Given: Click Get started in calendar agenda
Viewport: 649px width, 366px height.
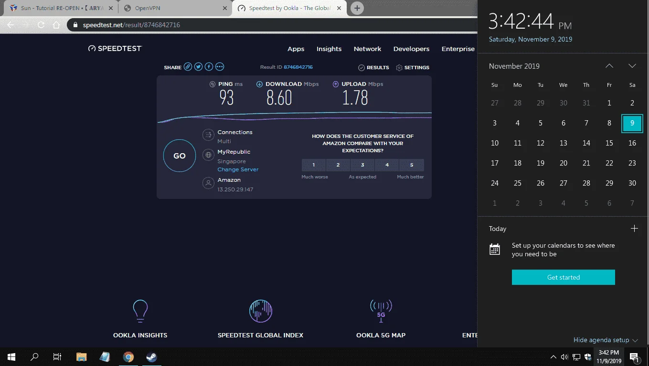Looking at the screenshot, I should pyautogui.click(x=564, y=277).
